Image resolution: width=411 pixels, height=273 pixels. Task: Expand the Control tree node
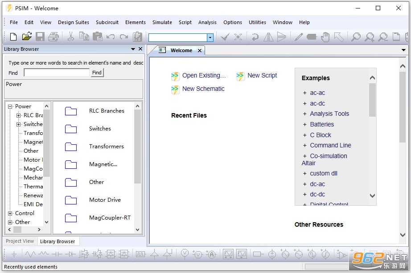click(x=10, y=213)
